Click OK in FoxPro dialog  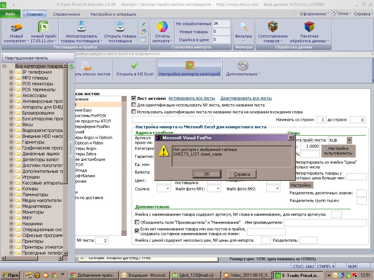[207, 174]
